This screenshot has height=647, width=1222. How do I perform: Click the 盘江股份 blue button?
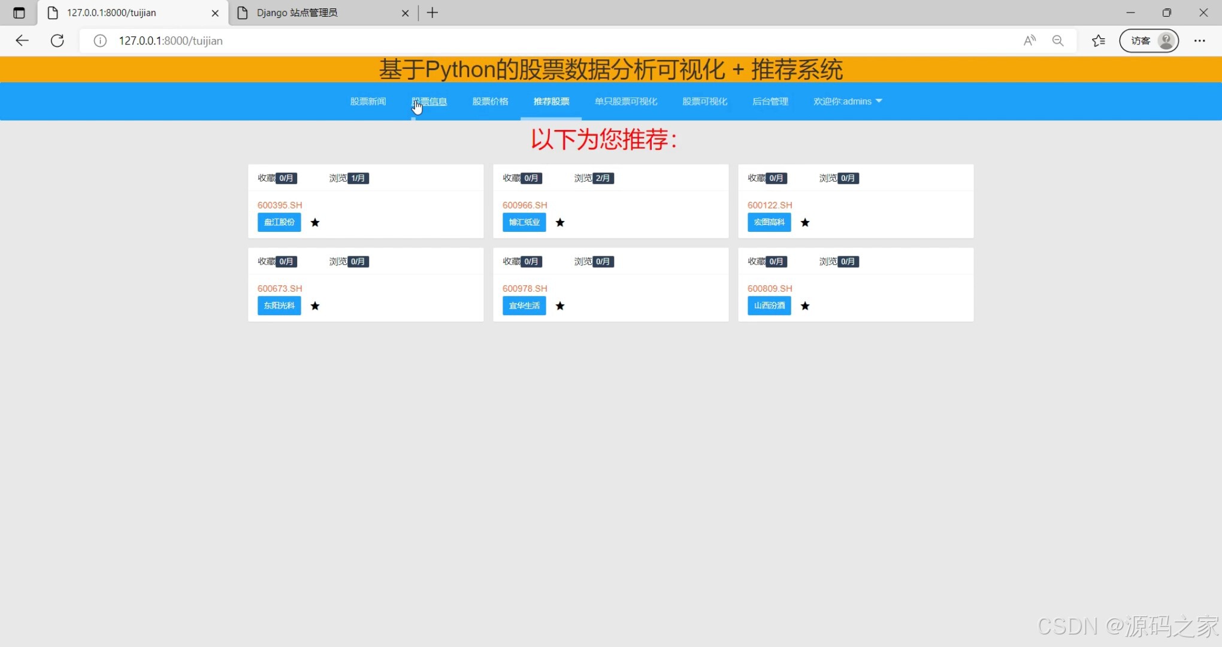pyautogui.click(x=279, y=222)
